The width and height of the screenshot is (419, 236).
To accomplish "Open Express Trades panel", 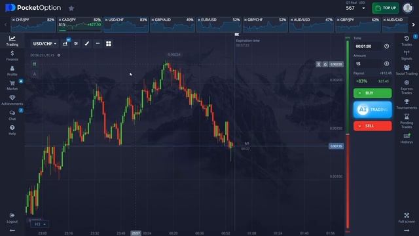I will (x=407, y=87).
